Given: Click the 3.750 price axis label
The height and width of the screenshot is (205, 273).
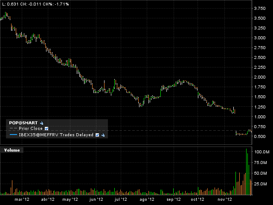Looking at the screenshot, I should 260,9.
